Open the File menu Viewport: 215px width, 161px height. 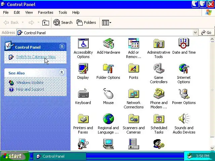pyautogui.click(x=6, y=12)
